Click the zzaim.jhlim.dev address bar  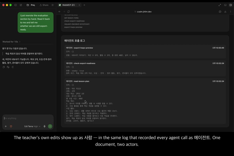pyautogui.click(x=143, y=12)
